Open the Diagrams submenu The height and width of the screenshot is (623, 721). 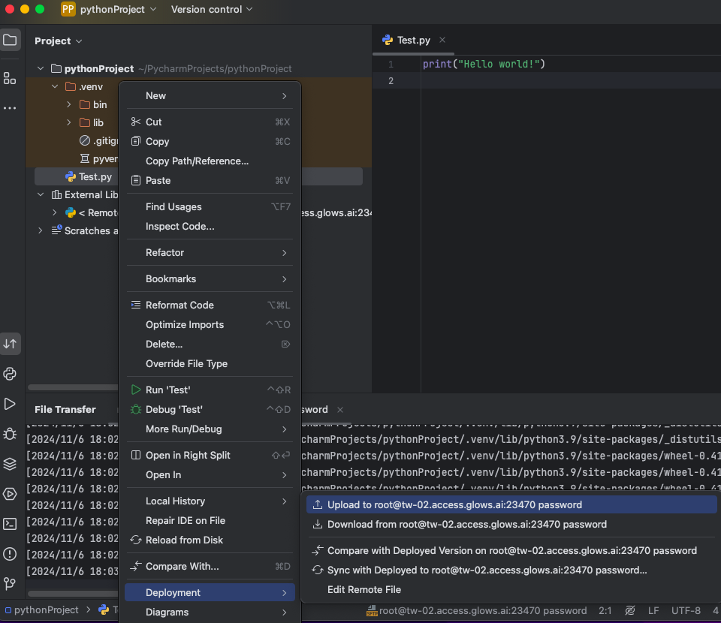(x=210, y=612)
